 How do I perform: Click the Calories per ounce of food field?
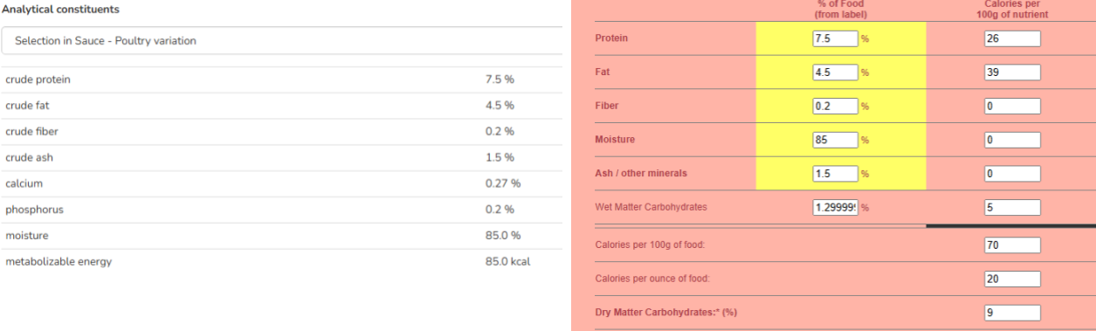[1012, 279]
